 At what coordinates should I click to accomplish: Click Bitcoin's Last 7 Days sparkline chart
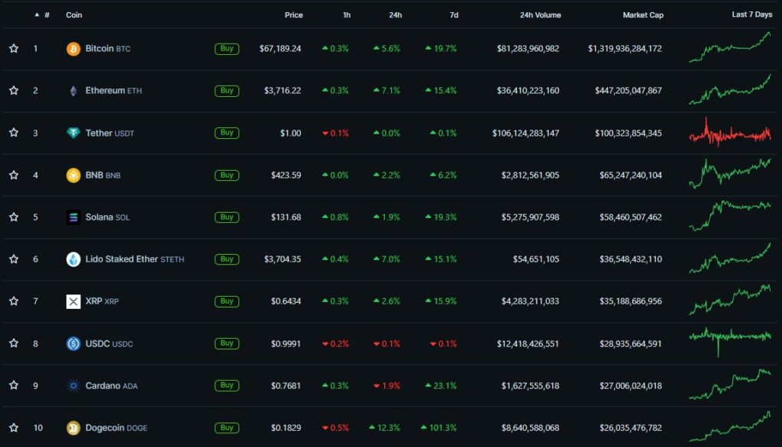(x=729, y=48)
